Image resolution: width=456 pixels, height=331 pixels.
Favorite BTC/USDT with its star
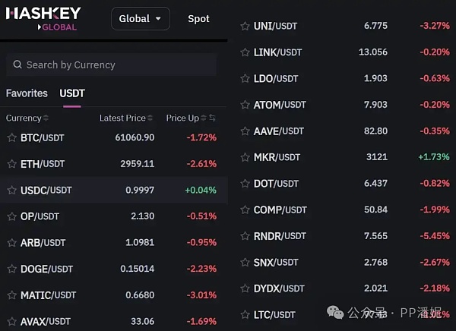click(12, 137)
